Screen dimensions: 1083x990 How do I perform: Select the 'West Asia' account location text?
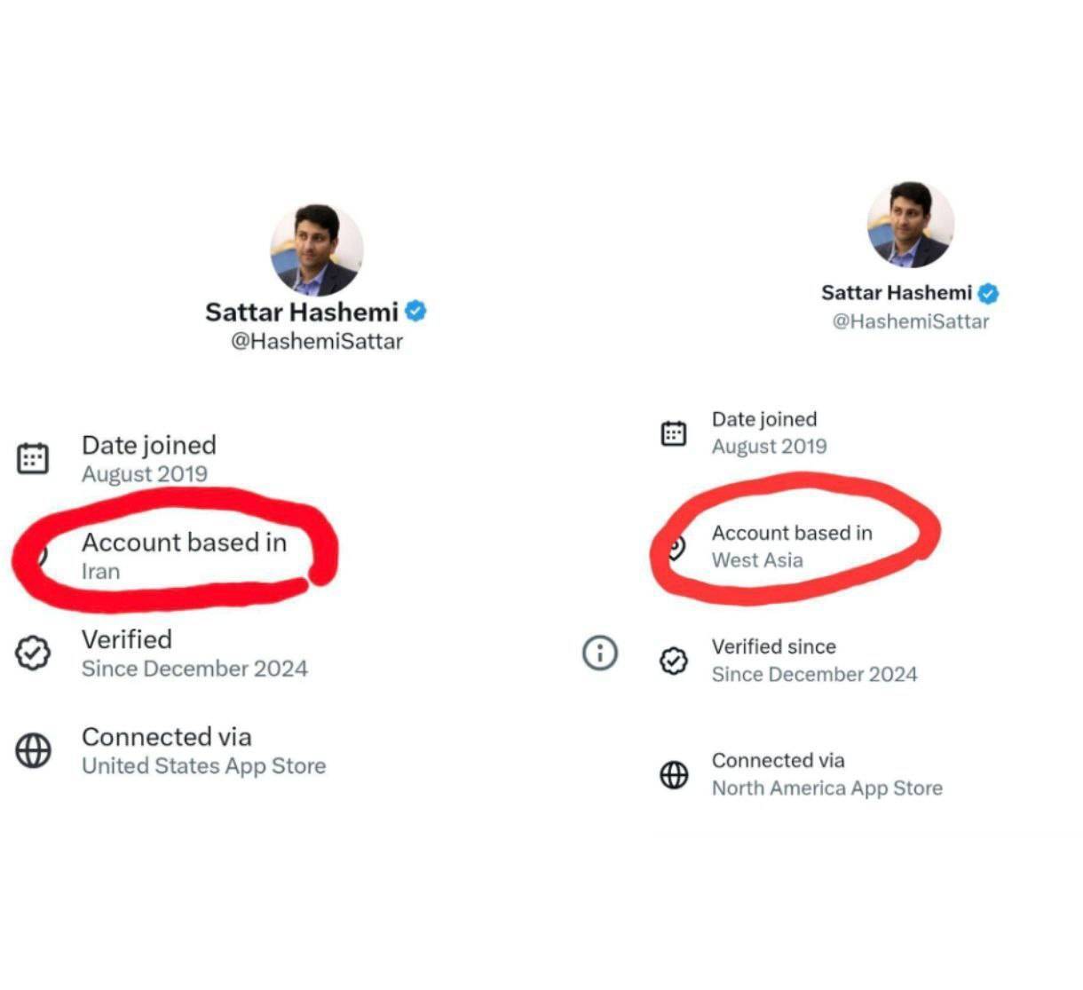757,560
